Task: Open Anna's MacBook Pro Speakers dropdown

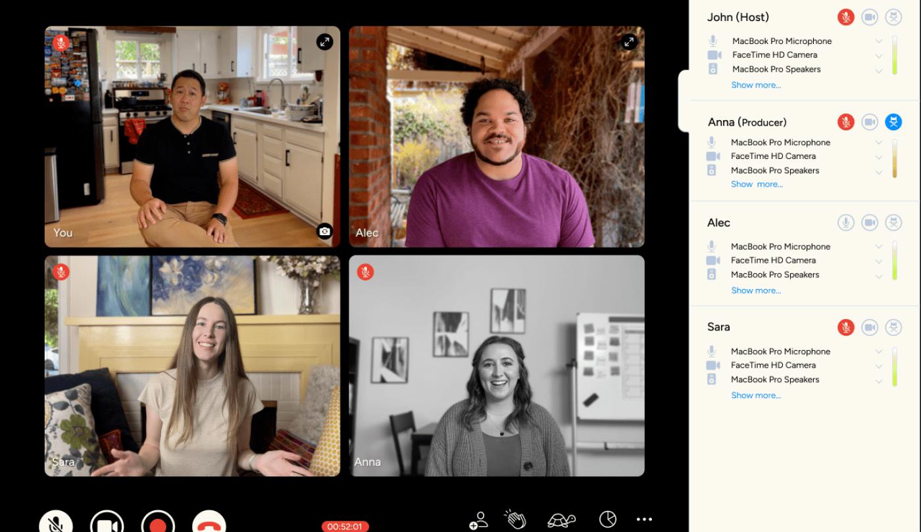Action: coord(879,171)
